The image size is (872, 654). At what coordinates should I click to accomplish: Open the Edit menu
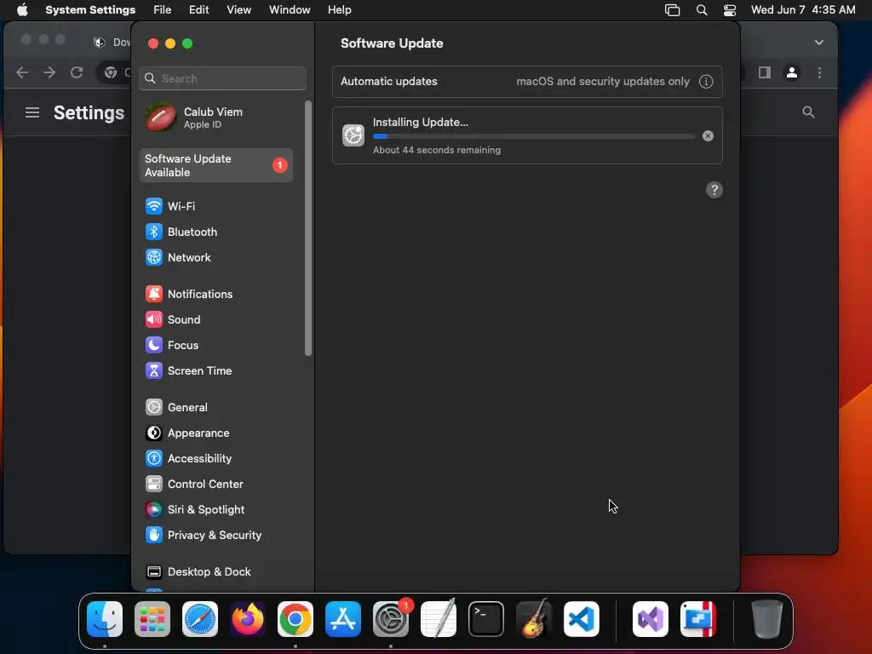tap(198, 10)
